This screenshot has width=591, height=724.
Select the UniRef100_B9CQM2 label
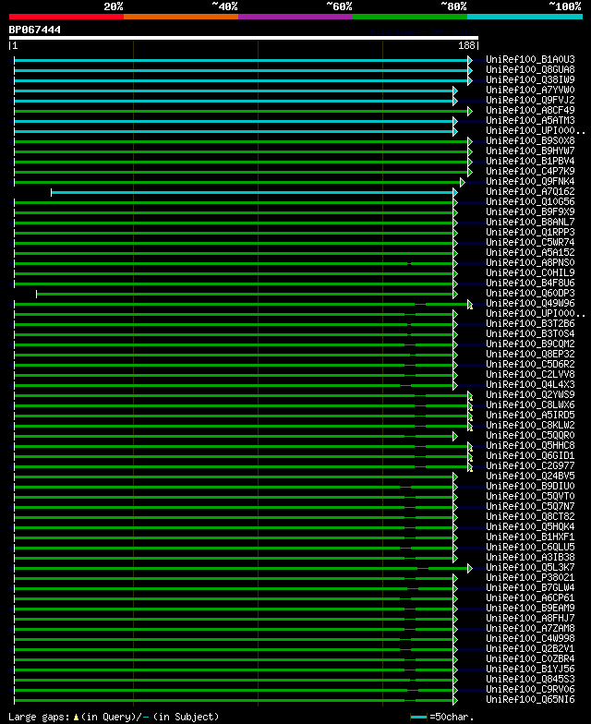tap(530, 344)
